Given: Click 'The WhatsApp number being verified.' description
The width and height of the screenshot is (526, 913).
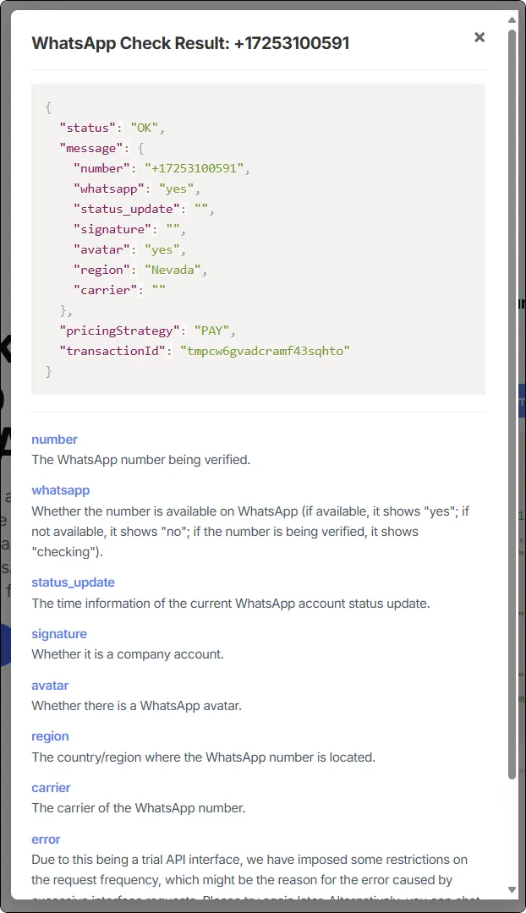Looking at the screenshot, I should [141, 460].
